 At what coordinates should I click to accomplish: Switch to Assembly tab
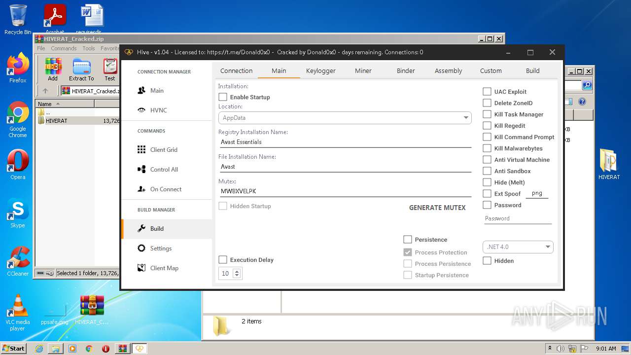tap(449, 71)
